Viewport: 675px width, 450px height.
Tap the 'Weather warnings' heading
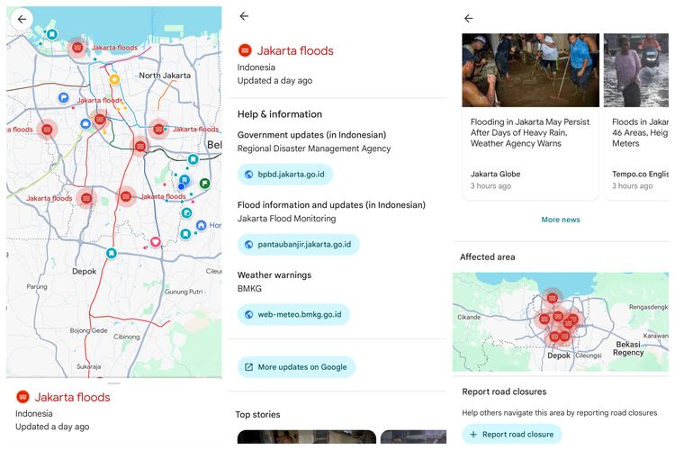pyautogui.click(x=274, y=274)
